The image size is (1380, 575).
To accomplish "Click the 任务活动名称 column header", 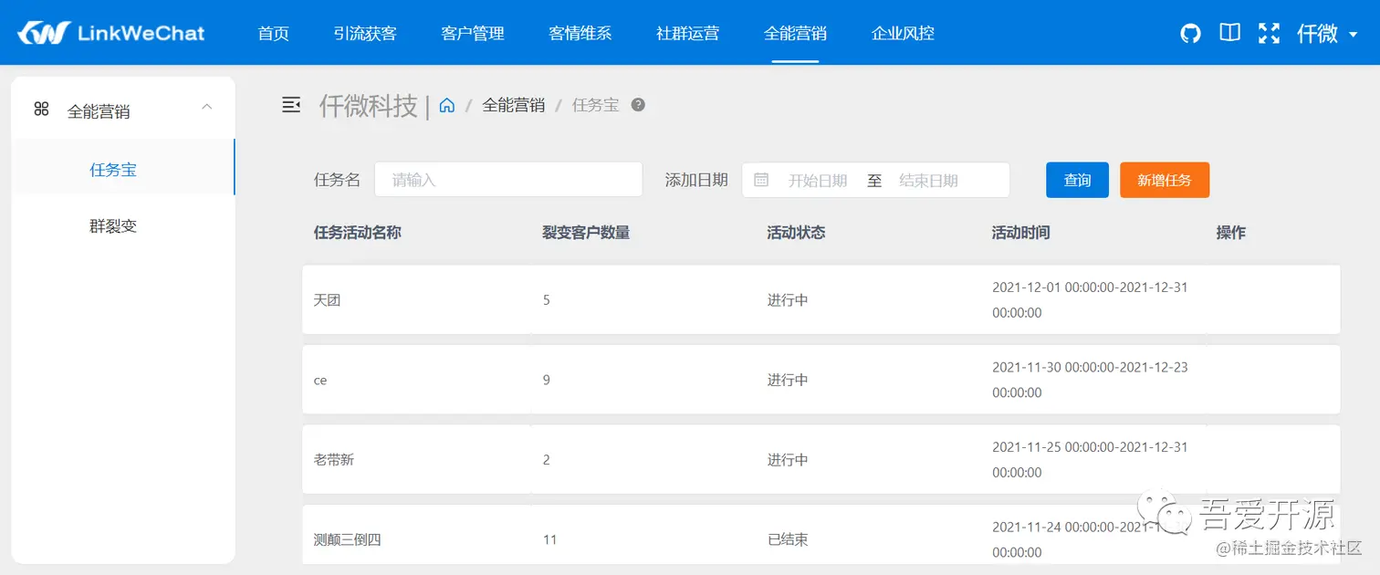I will point(358,233).
